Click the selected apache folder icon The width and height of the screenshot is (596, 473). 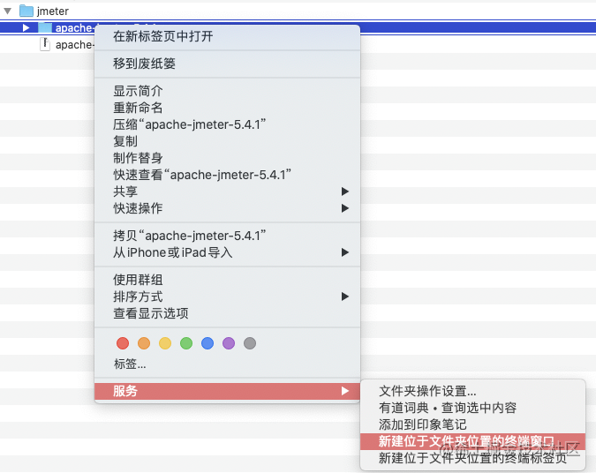pos(45,27)
